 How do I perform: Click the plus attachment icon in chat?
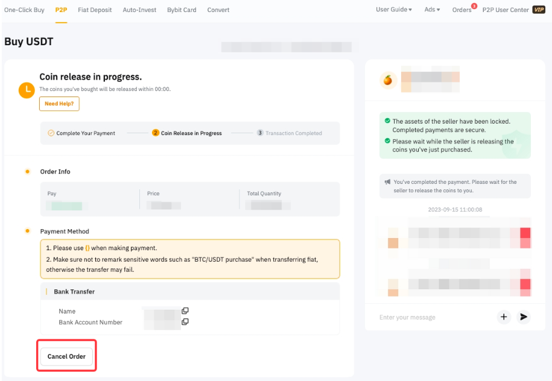point(504,316)
